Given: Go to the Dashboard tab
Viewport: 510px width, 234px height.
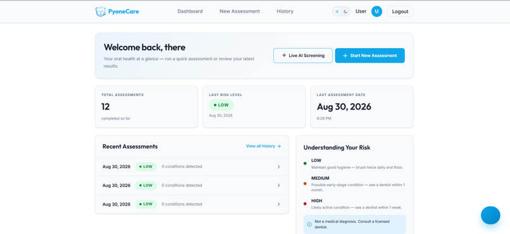Looking at the screenshot, I should coord(190,11).
